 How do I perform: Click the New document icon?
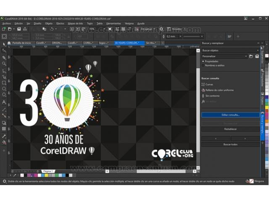click(x=4, y=29)
